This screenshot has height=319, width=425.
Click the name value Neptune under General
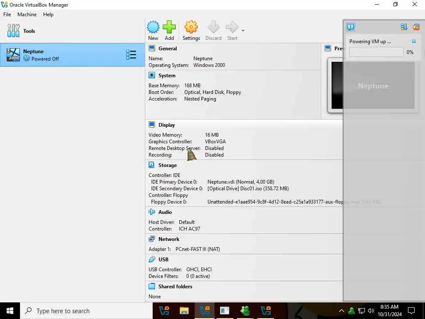(x=203, y=58)
